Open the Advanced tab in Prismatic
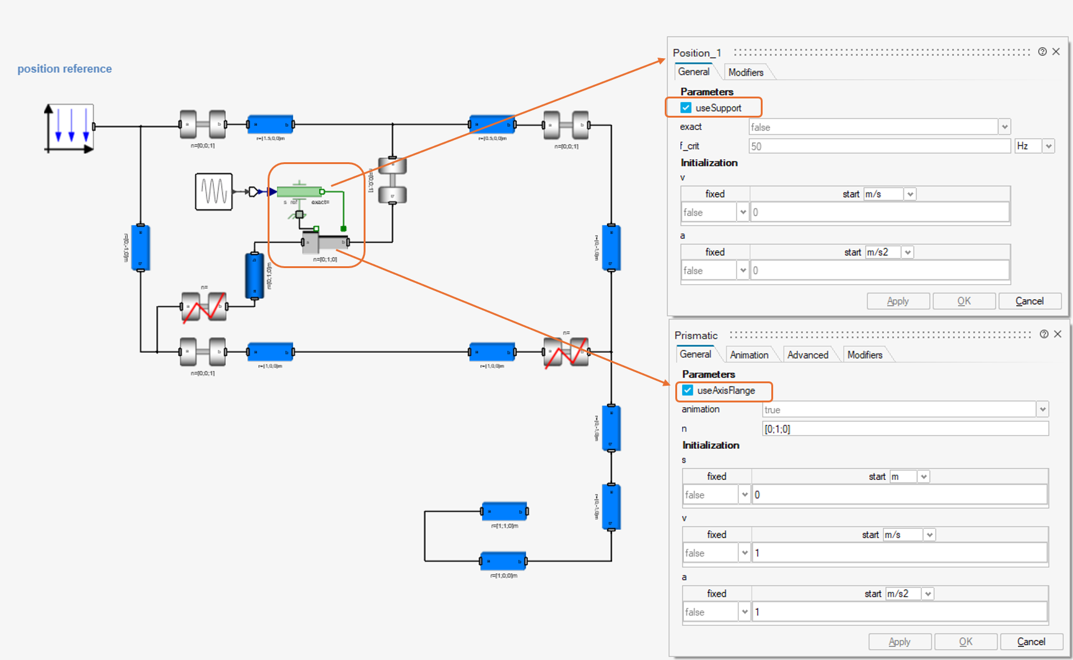1073x660 pixels. click(808, 355)
